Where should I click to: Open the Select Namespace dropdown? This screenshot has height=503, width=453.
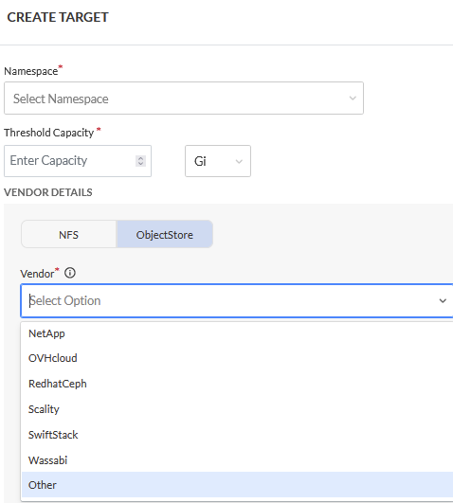[x=184, y=99]
